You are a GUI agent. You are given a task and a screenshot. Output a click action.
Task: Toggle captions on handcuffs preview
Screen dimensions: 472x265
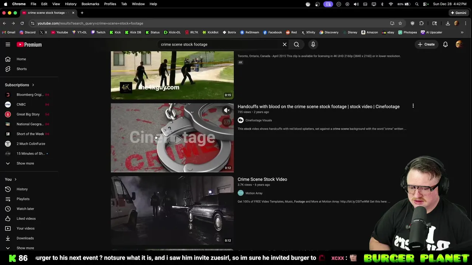click(227, 122)
